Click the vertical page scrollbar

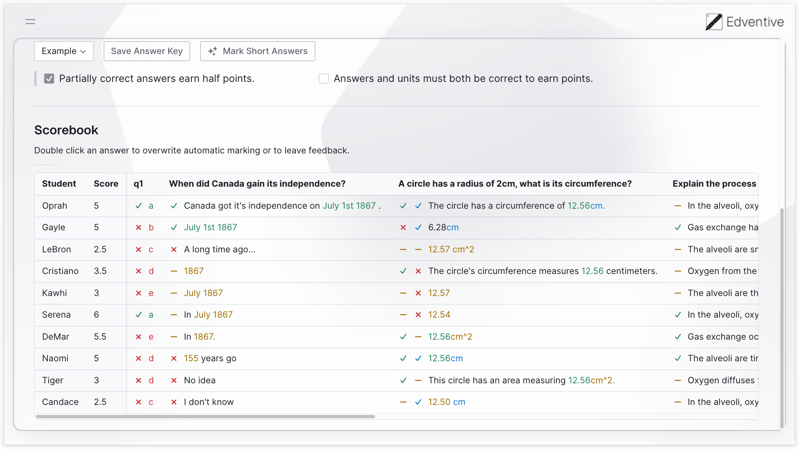[782, 318]
